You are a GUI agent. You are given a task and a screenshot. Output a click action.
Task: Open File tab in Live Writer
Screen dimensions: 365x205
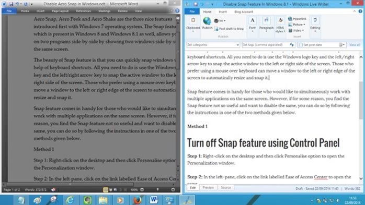point(192,11)
